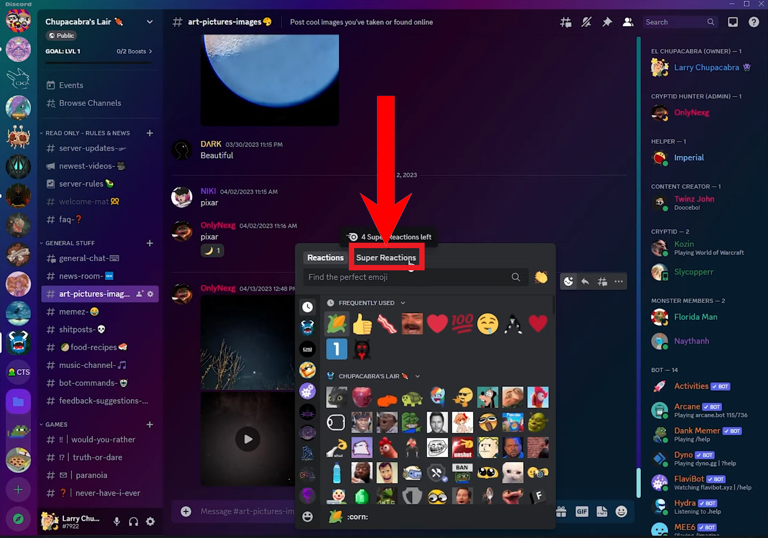Screen dimensions: 768x538
Task: Collapse the GENERAL STUFF category
Action: [x=69, y=243]
